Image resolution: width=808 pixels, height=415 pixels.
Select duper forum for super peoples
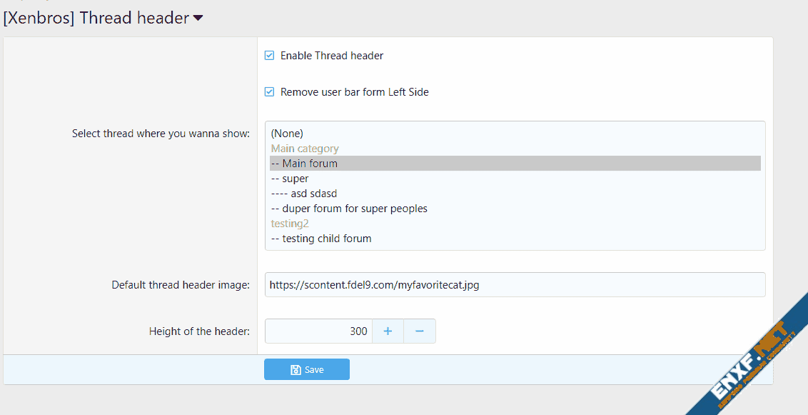point(350,209)
